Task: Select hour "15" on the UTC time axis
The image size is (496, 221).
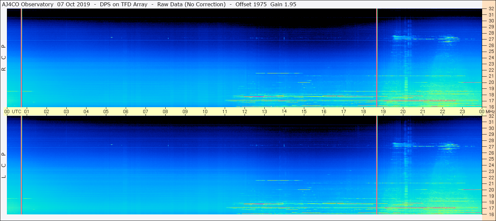Action: (x=304, y=111)
